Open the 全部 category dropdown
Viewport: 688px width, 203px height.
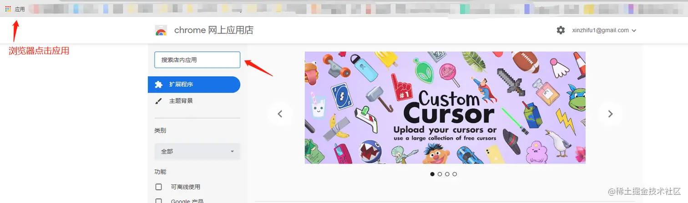tap(197, 151)
